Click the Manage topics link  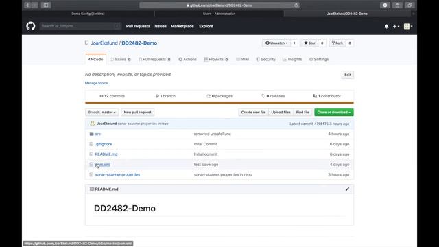[96, 83]
